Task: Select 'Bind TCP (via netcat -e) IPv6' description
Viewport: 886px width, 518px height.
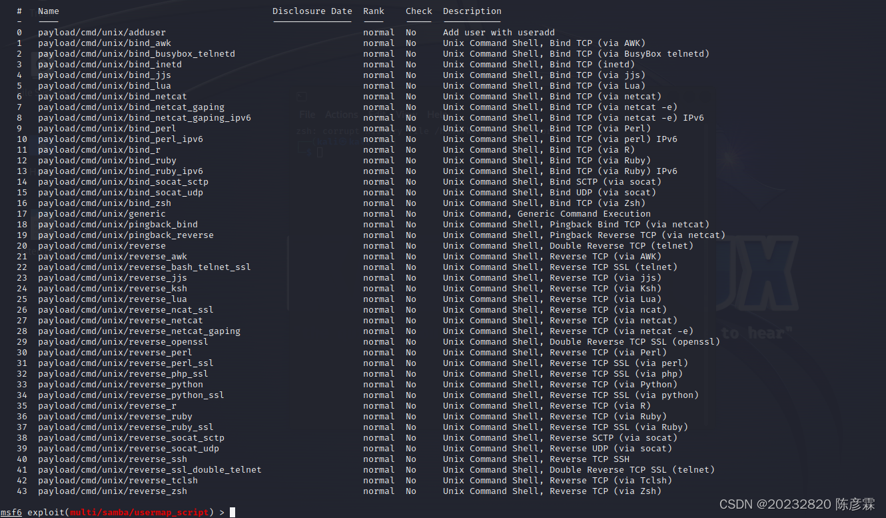Action: coord(627,118)
